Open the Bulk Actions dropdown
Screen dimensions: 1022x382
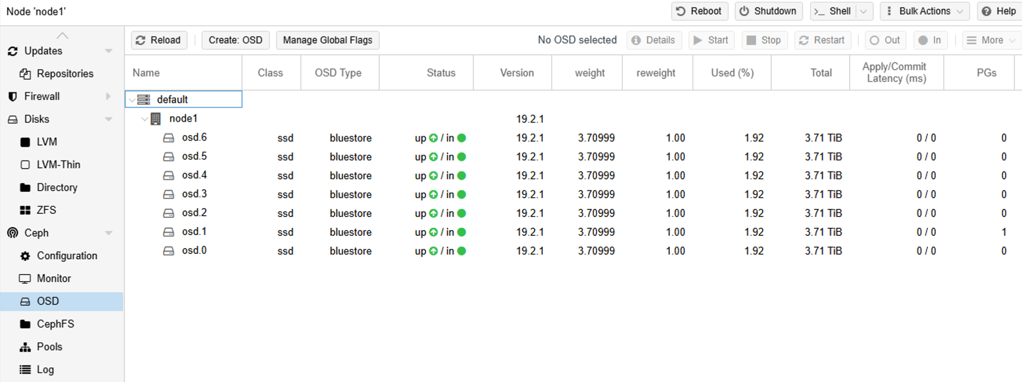pyautogui.click(x=924, y=11)
